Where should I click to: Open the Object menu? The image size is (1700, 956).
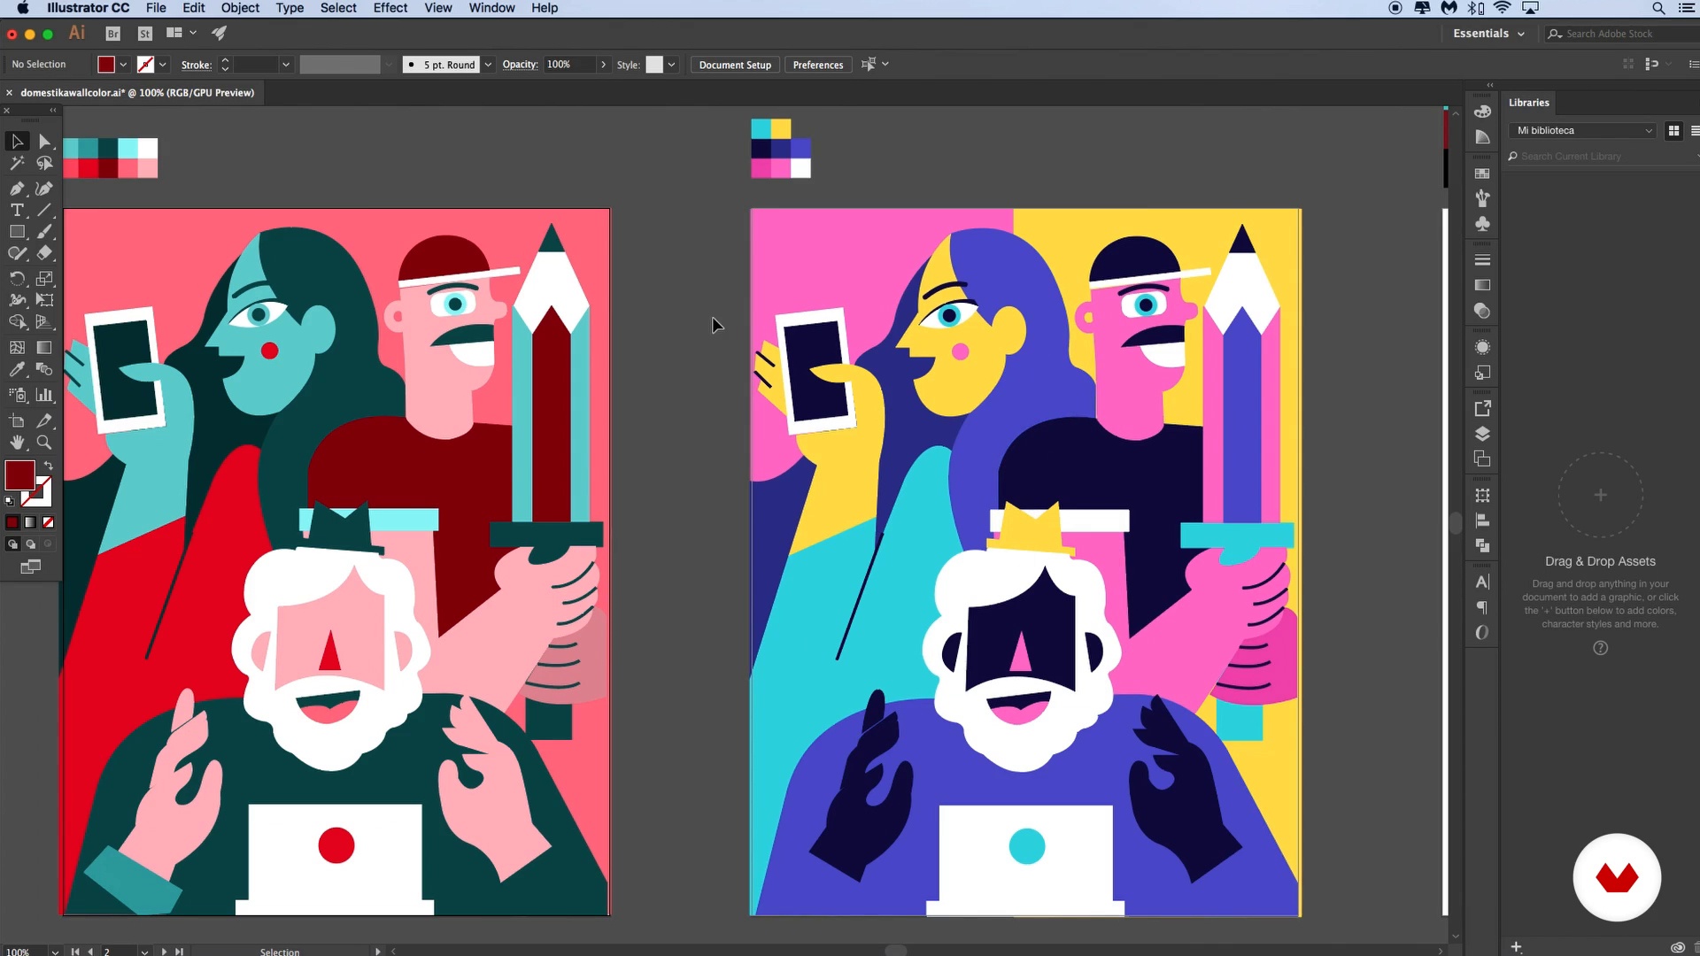click(x=240, y=8)
